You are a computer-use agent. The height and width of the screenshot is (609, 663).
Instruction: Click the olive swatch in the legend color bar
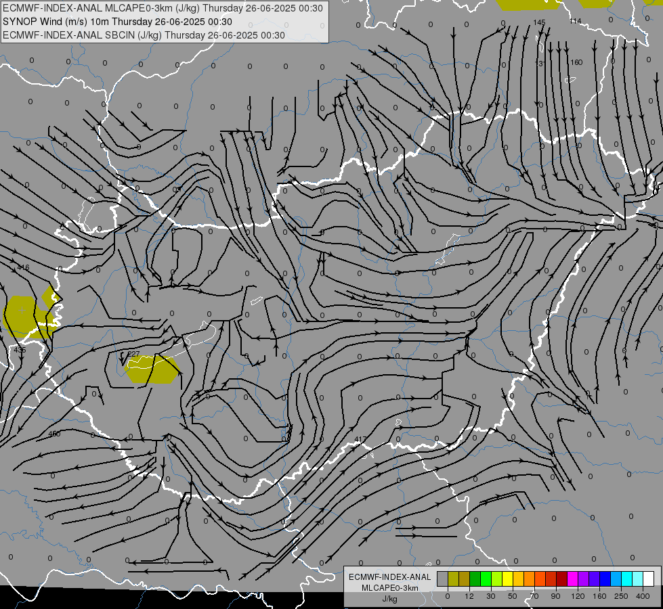click(x=453, y=579)
